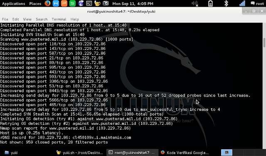The height and width of the screenshot is (156, 266).
Task: Click the terminal vertical scrollbar handle
Action: [264, 42]
